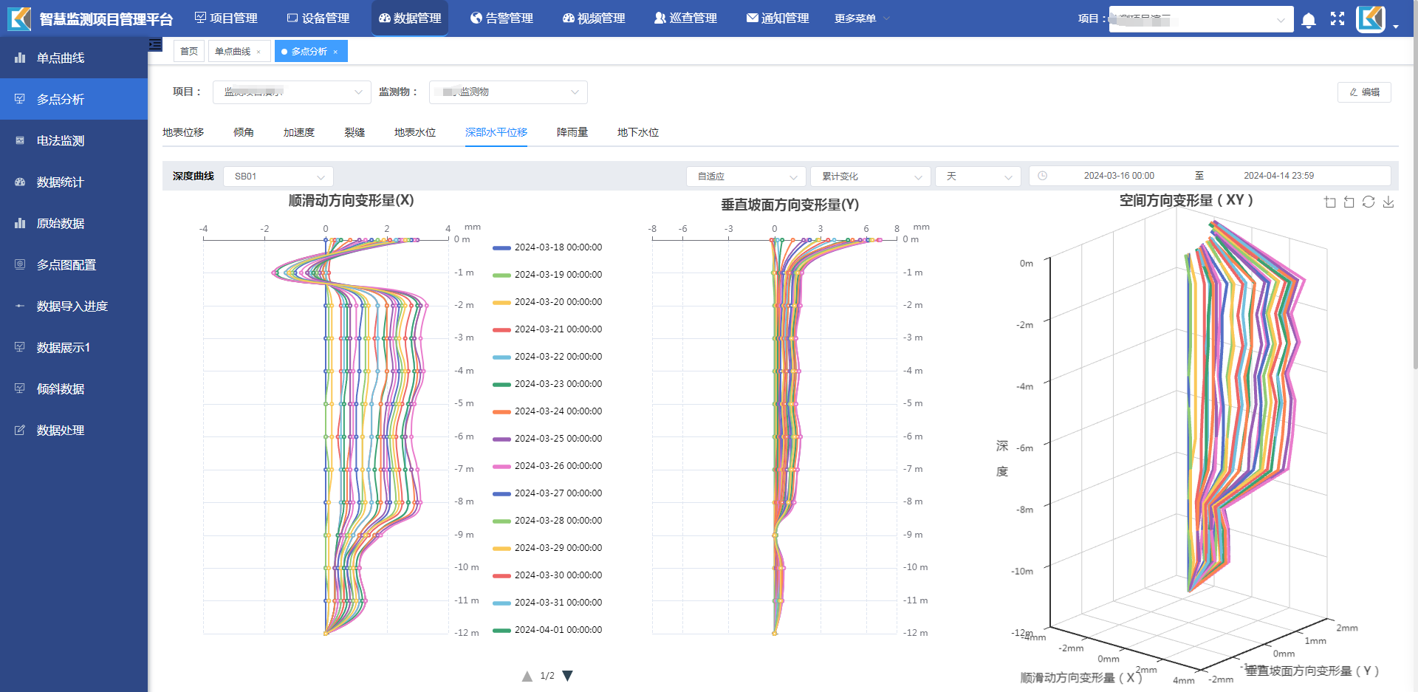Click the 编辑 button
1418x692 pixels.
coord(1364,92)
